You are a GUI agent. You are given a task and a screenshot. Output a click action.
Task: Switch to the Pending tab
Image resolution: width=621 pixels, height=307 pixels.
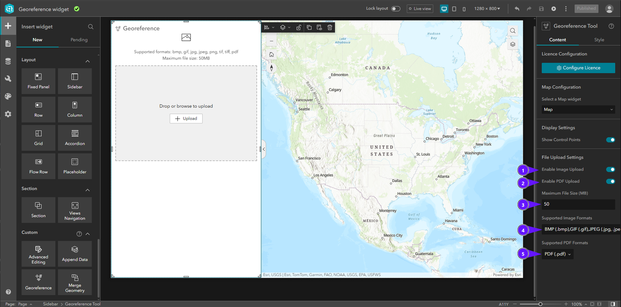(x=79, y=40)
